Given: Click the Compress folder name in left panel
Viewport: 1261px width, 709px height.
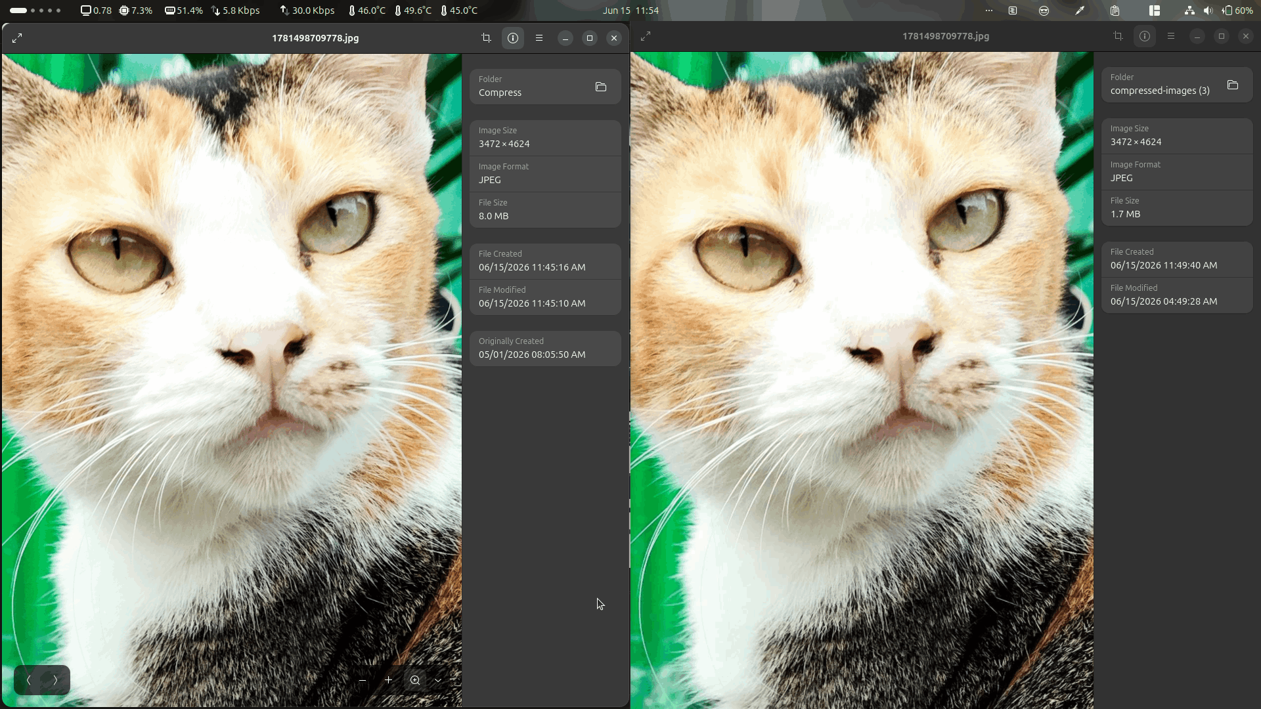Looking at the screenshot, I should (500, 93).
